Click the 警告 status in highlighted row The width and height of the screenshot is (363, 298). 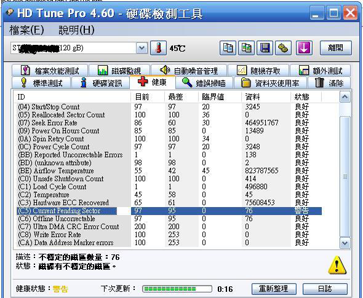tap(301, 211)
